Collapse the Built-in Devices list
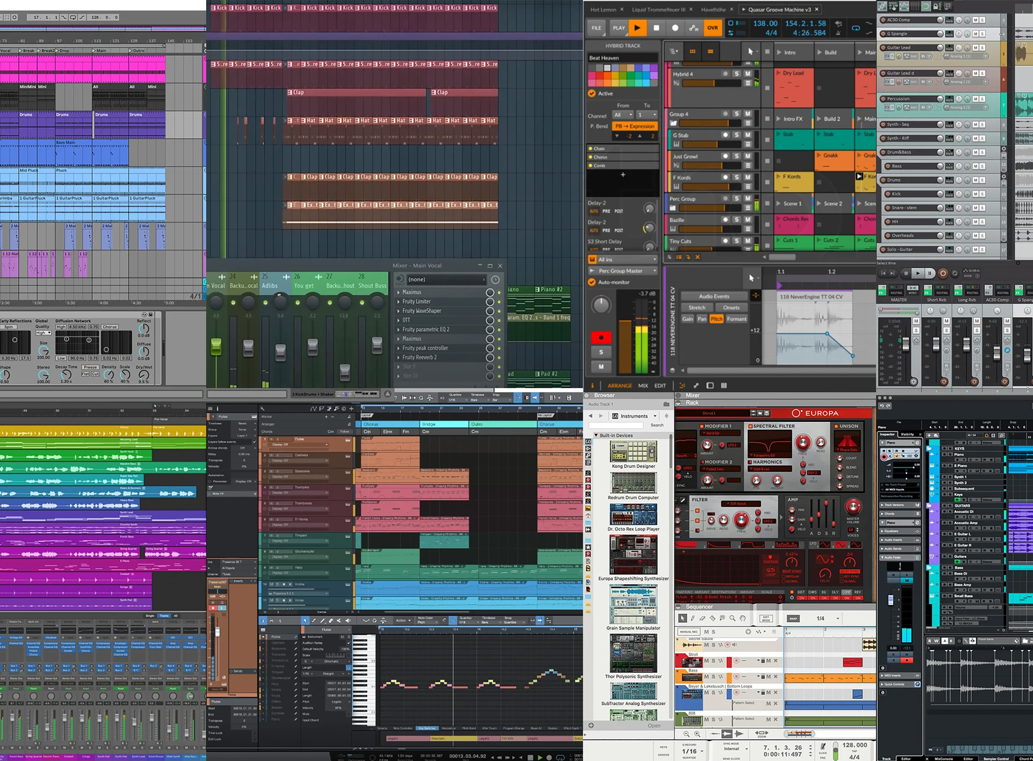1033x761 pixels. coord(596,435)
